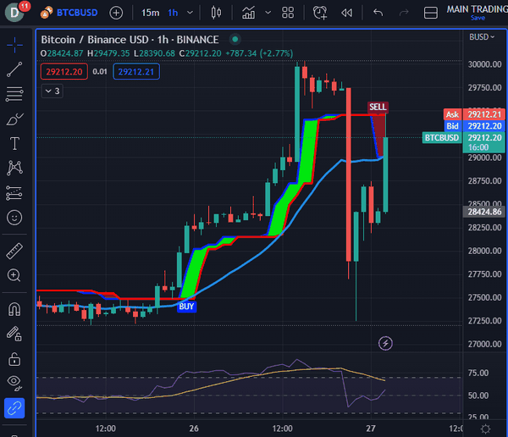This screenshot has height=437, width=508.
Task: Open the BUSD currency dropdown
Action: pyautogui.click(x=482, y=37)
